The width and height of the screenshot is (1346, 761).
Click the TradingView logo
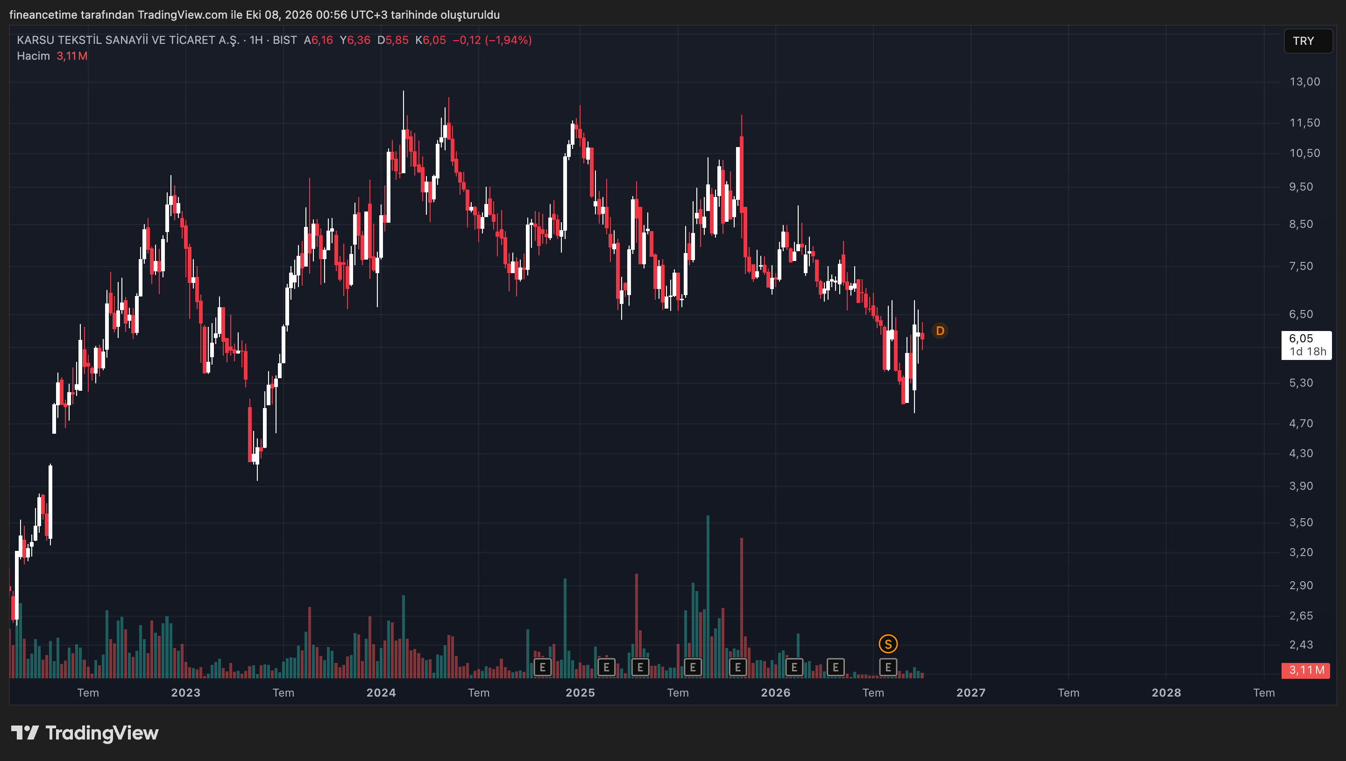click(85, 733)
